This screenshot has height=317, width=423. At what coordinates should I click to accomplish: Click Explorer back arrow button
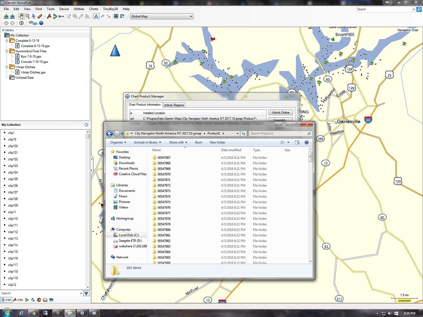[x=110, y=134]
